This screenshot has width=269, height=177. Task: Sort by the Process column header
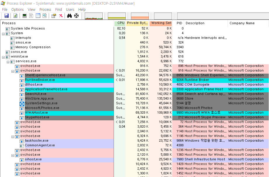coord(57,23)
